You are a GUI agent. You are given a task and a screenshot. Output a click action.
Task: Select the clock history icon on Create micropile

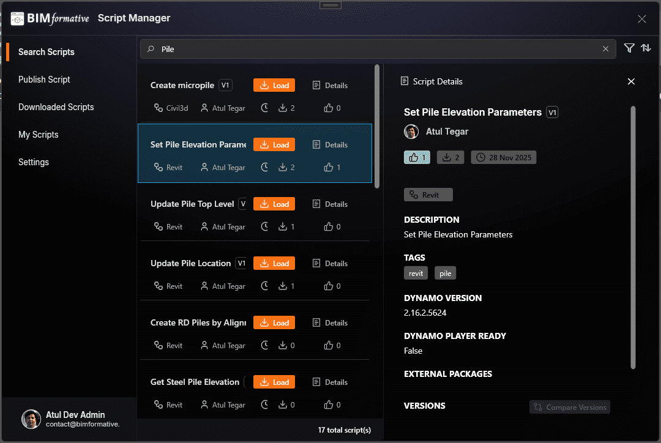pos(264,108)
